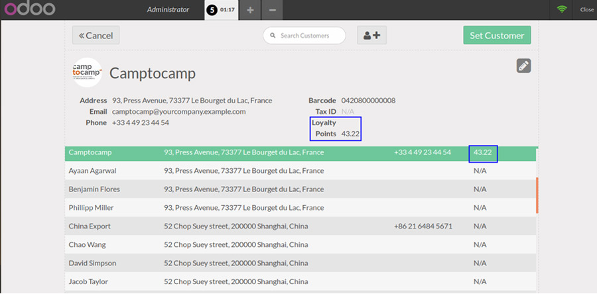Screen dimensions: 597x294
Task: Click the search magnifier icon
Action: [273, 35]
